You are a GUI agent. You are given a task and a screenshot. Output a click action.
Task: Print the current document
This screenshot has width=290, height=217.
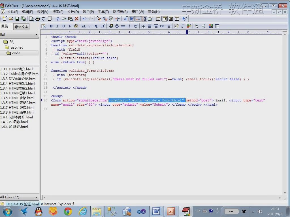click(38, 19)
